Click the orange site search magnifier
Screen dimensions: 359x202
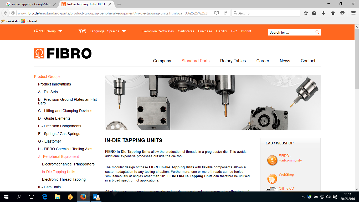click(317, 32)
